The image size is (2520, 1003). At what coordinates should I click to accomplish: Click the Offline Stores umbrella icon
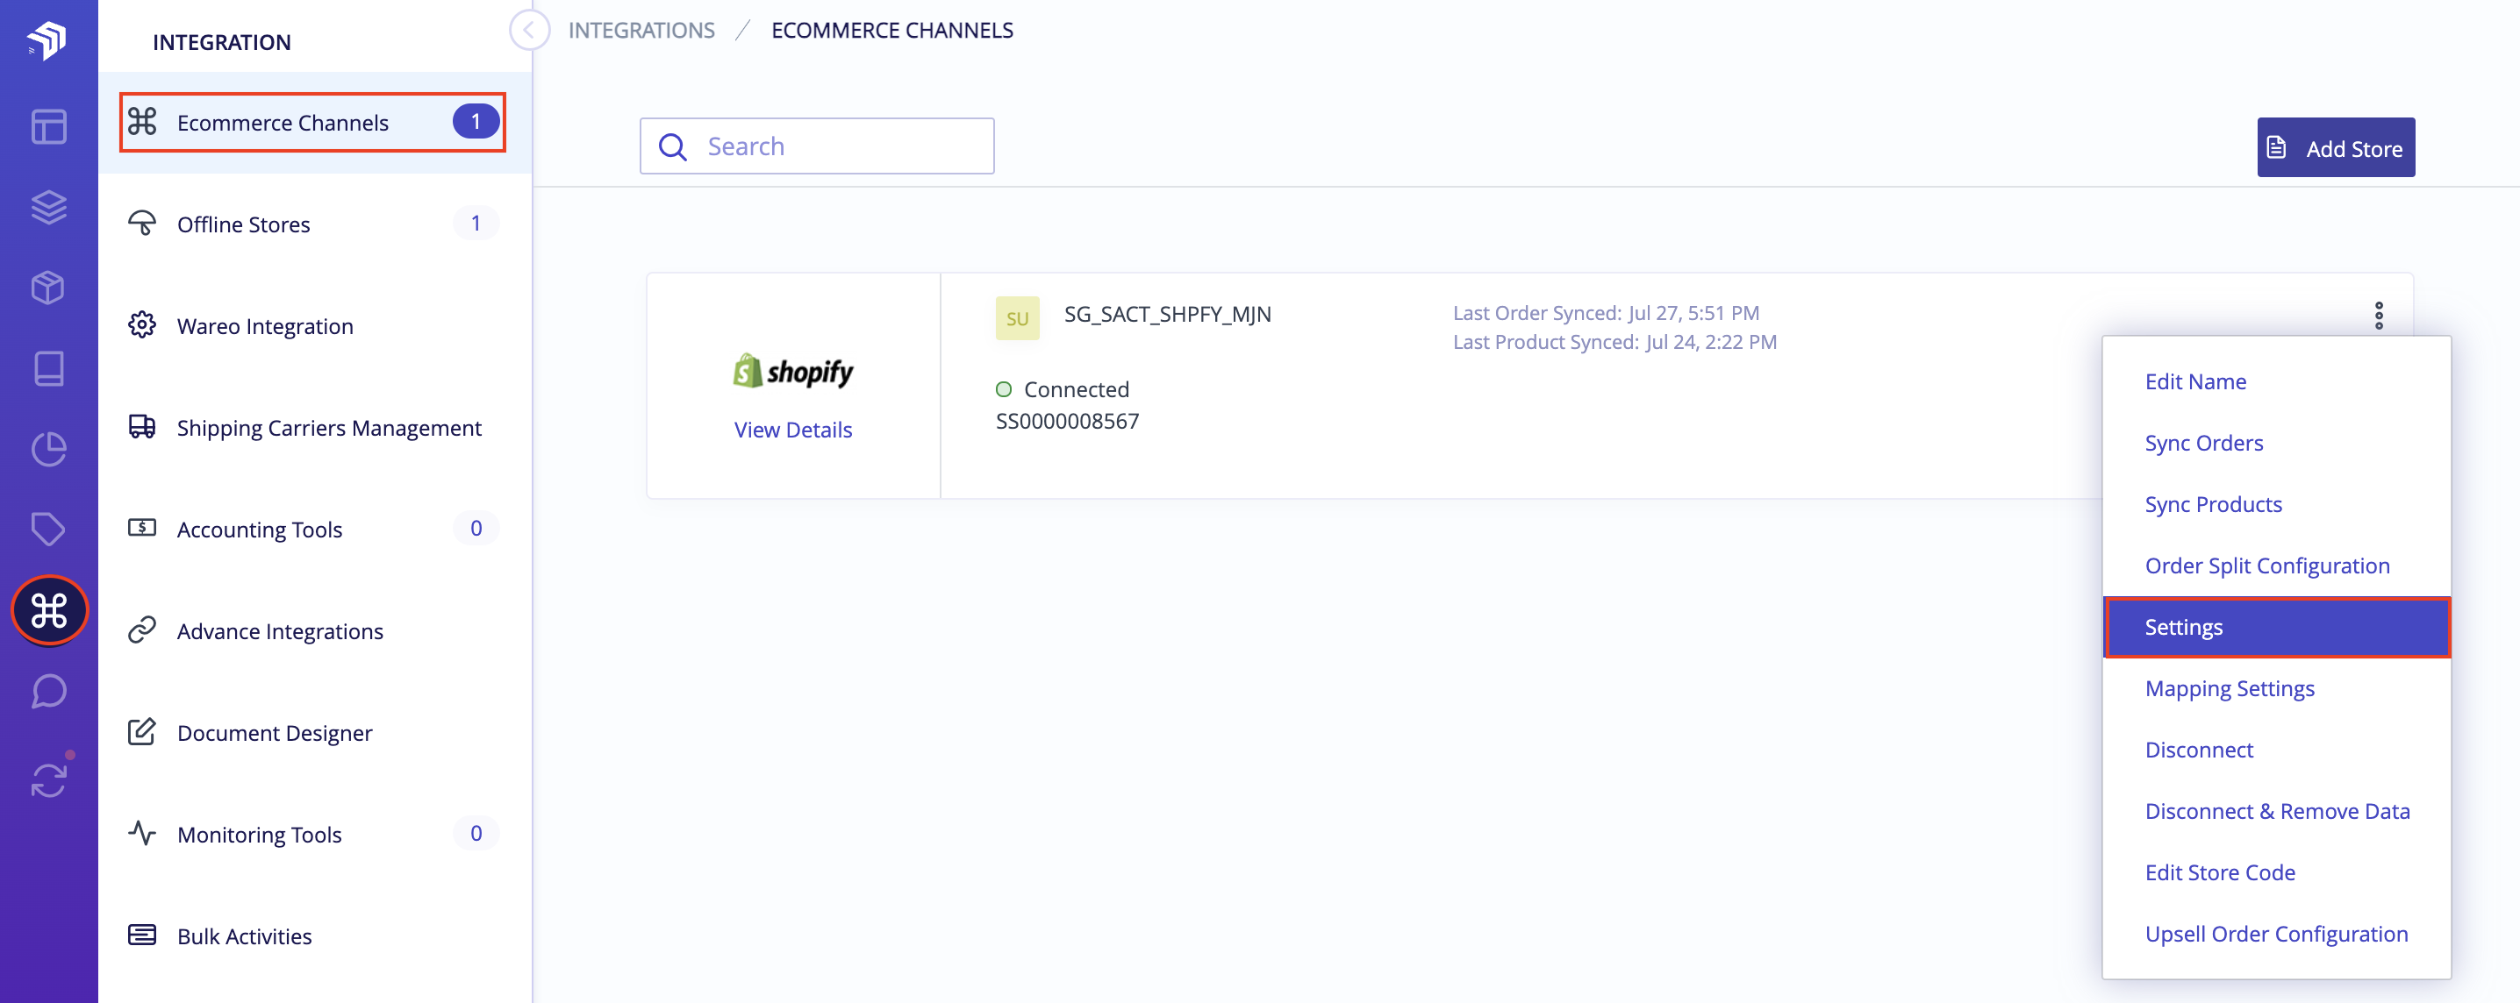(142, 223)
